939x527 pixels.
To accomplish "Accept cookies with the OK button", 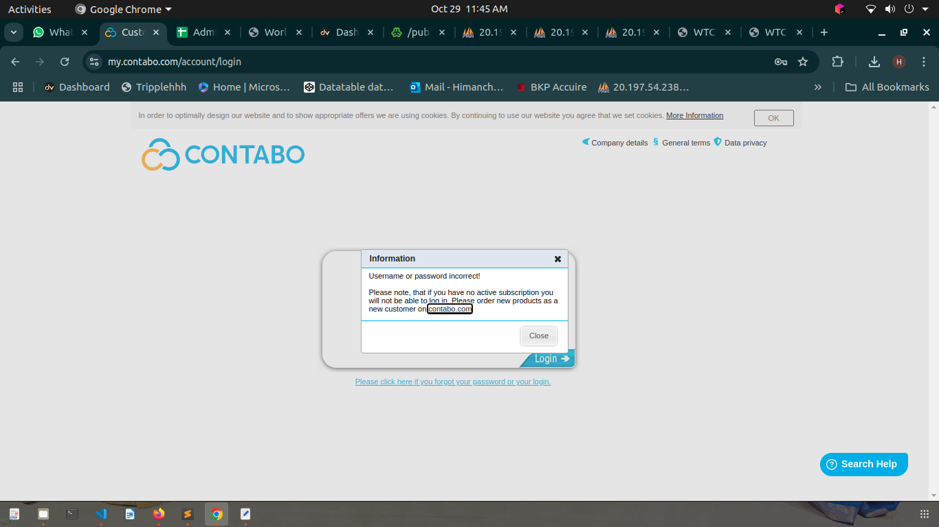I will click(x=773, y=118).
